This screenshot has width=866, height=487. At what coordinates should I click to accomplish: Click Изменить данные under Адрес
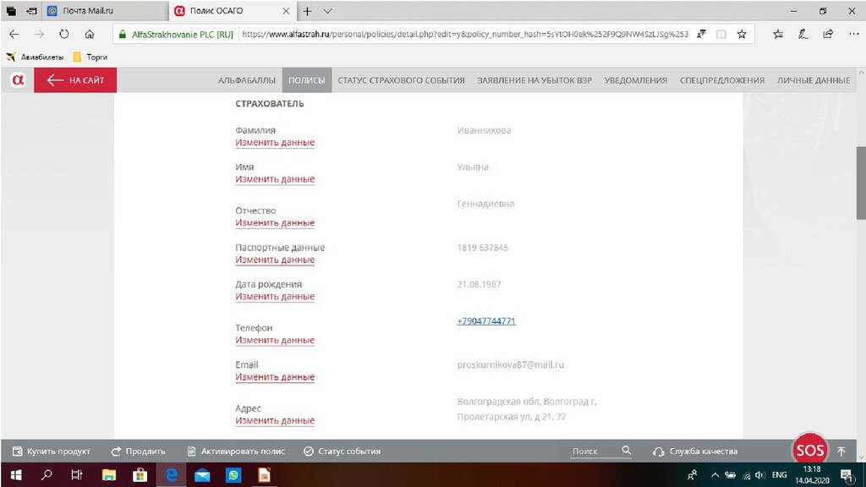(275, 420)
